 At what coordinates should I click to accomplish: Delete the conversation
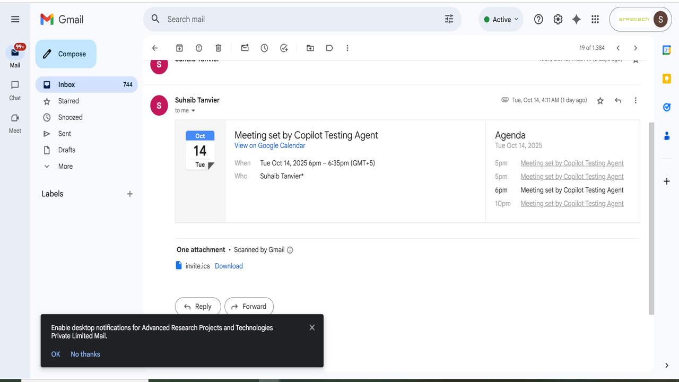(x=218, y=48)
